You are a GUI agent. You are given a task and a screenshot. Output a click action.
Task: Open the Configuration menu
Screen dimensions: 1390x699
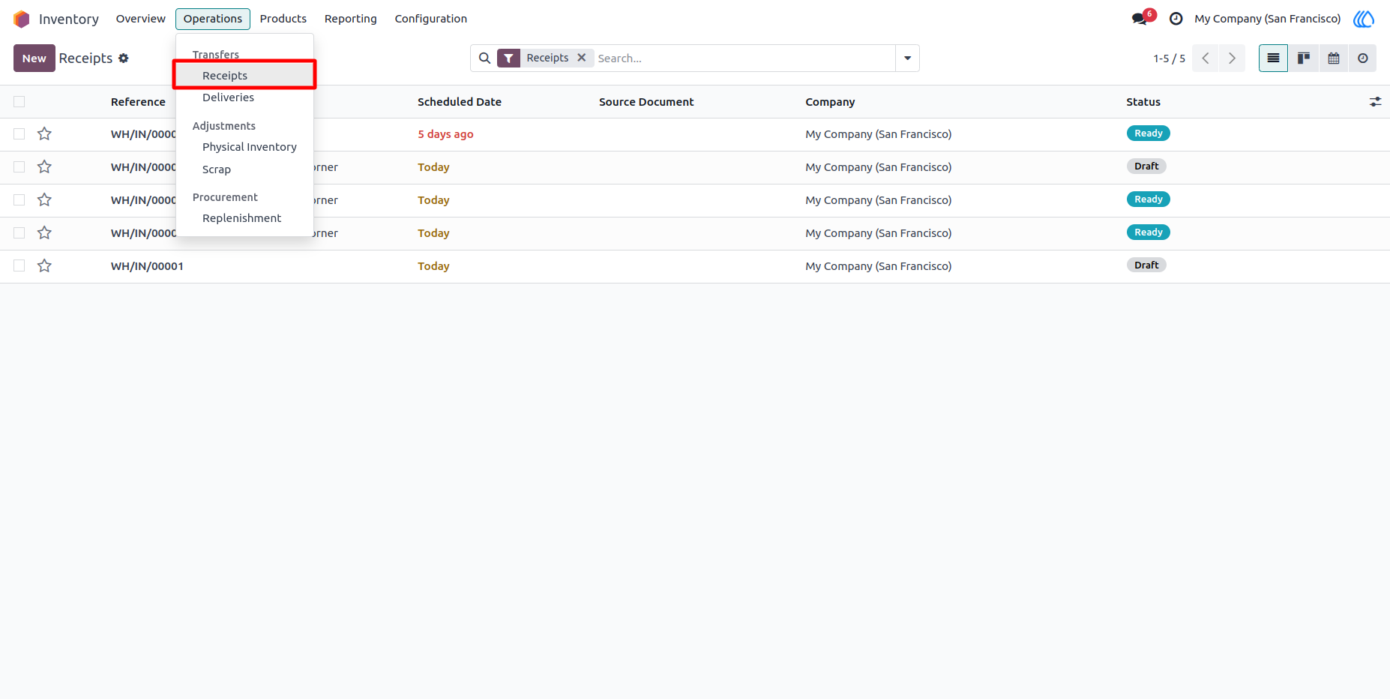pos(431,19)
